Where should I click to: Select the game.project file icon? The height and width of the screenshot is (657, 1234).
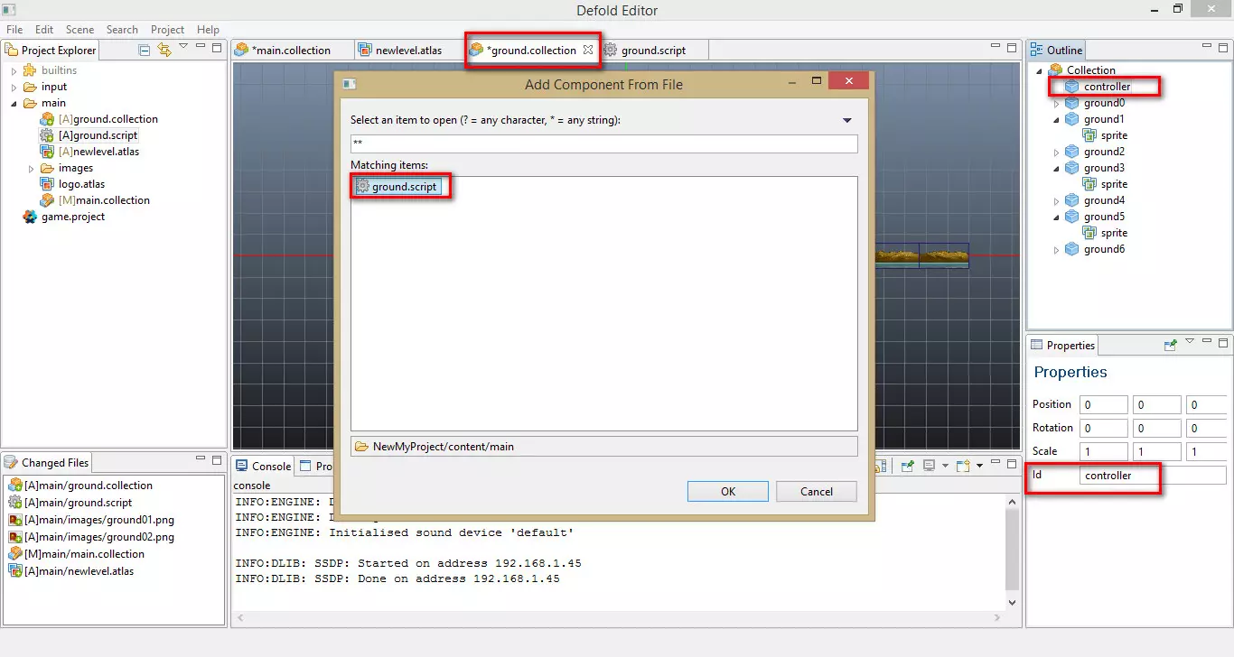(x=30, y=217)
